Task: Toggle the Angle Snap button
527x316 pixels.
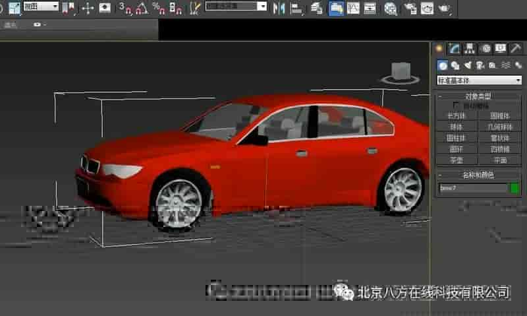Action: point(142,8)
